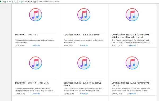Click iTunes 12.6.2 macOS description text
This screenshot has height=101, width=159.
[83, 41]
